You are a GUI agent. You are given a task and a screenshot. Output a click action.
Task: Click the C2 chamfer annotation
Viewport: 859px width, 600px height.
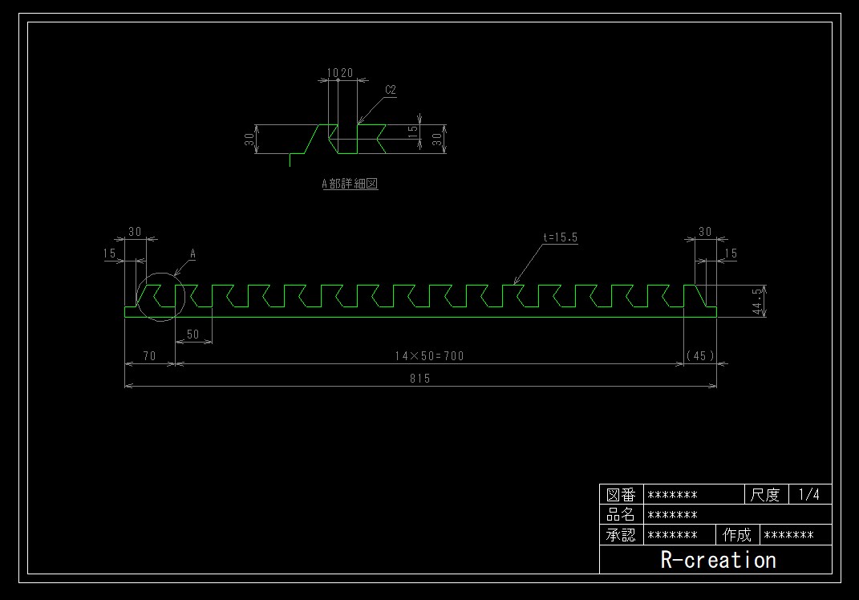pyautogui.click(x=391, y=90)
